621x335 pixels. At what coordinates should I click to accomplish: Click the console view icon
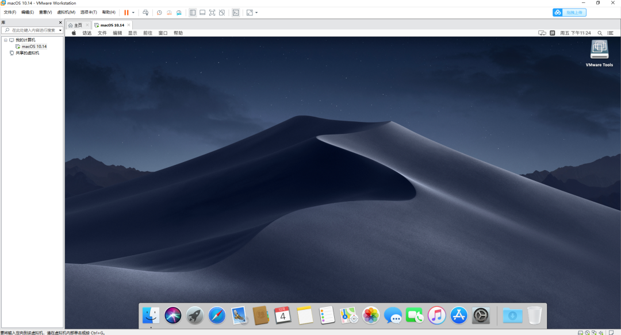(x=236, y=13)
